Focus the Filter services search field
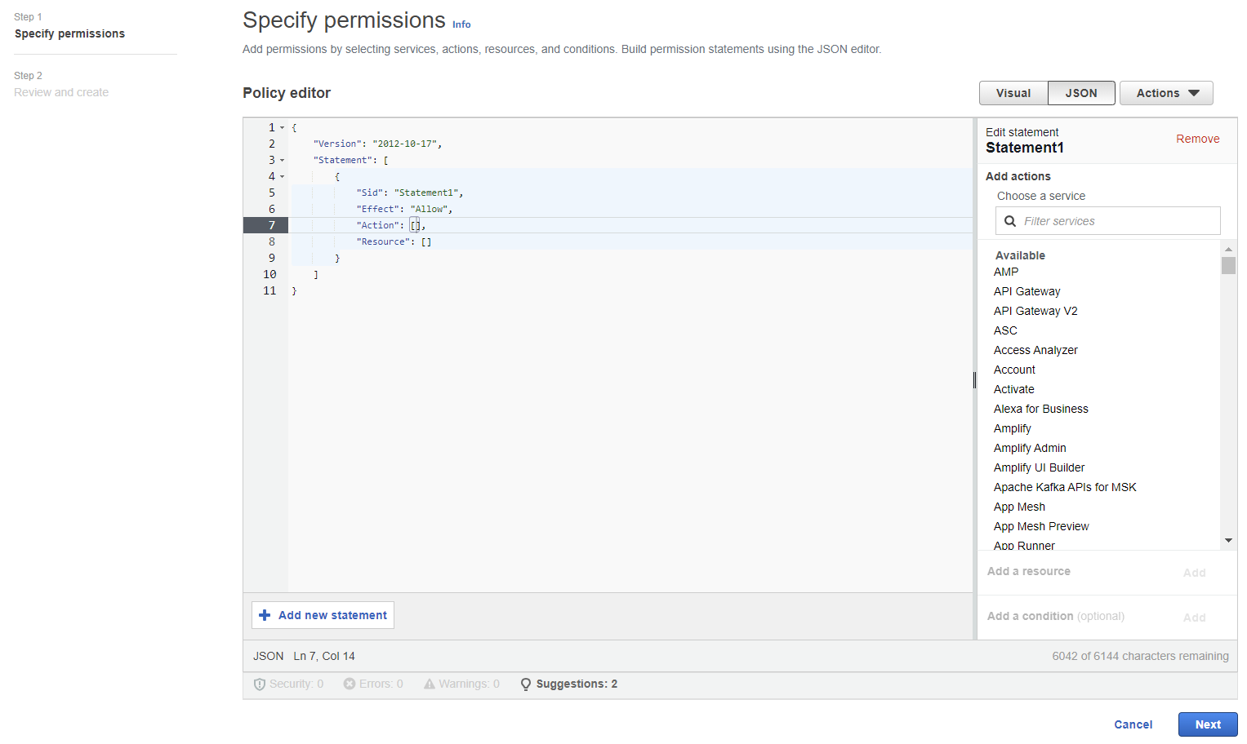 (1117, 221)
